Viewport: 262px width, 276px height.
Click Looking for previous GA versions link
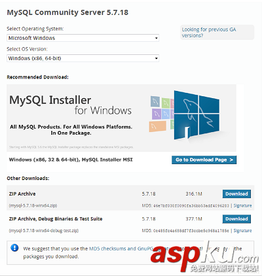pyautogui.click(x=209, y=33)
